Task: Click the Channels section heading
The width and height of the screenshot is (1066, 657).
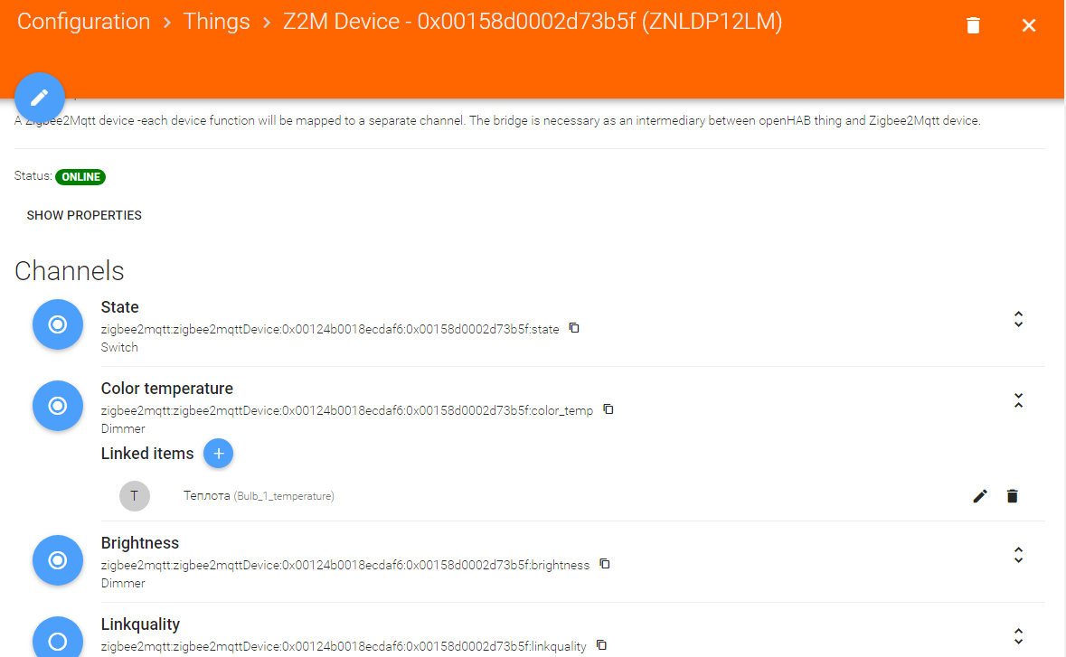Action: 70,270
